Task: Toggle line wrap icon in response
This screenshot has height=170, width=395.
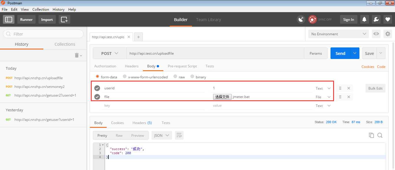Action: click(179, 135)
